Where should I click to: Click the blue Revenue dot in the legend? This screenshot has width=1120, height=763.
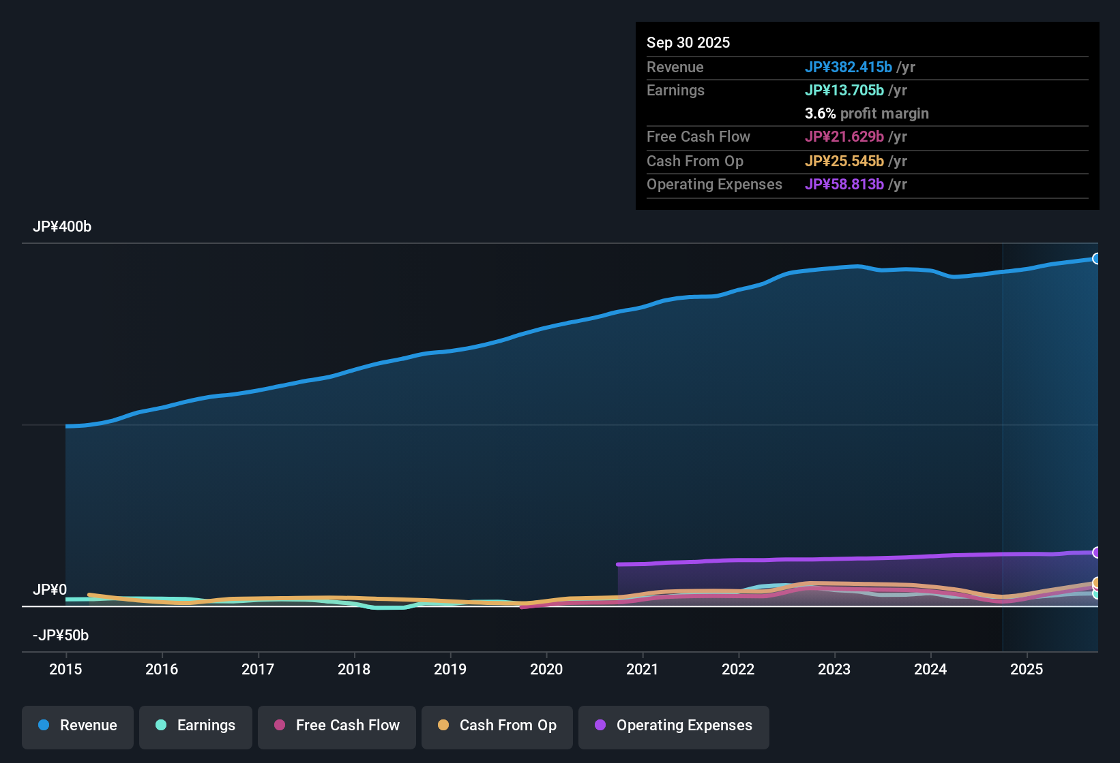coord(44,726)
